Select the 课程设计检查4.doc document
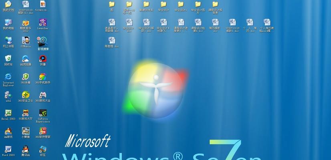 coord(198,26)
